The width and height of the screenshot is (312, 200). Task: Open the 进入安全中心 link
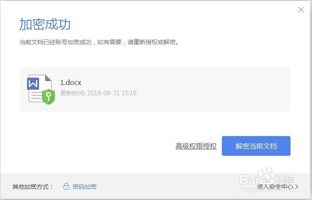click(275, 186)
